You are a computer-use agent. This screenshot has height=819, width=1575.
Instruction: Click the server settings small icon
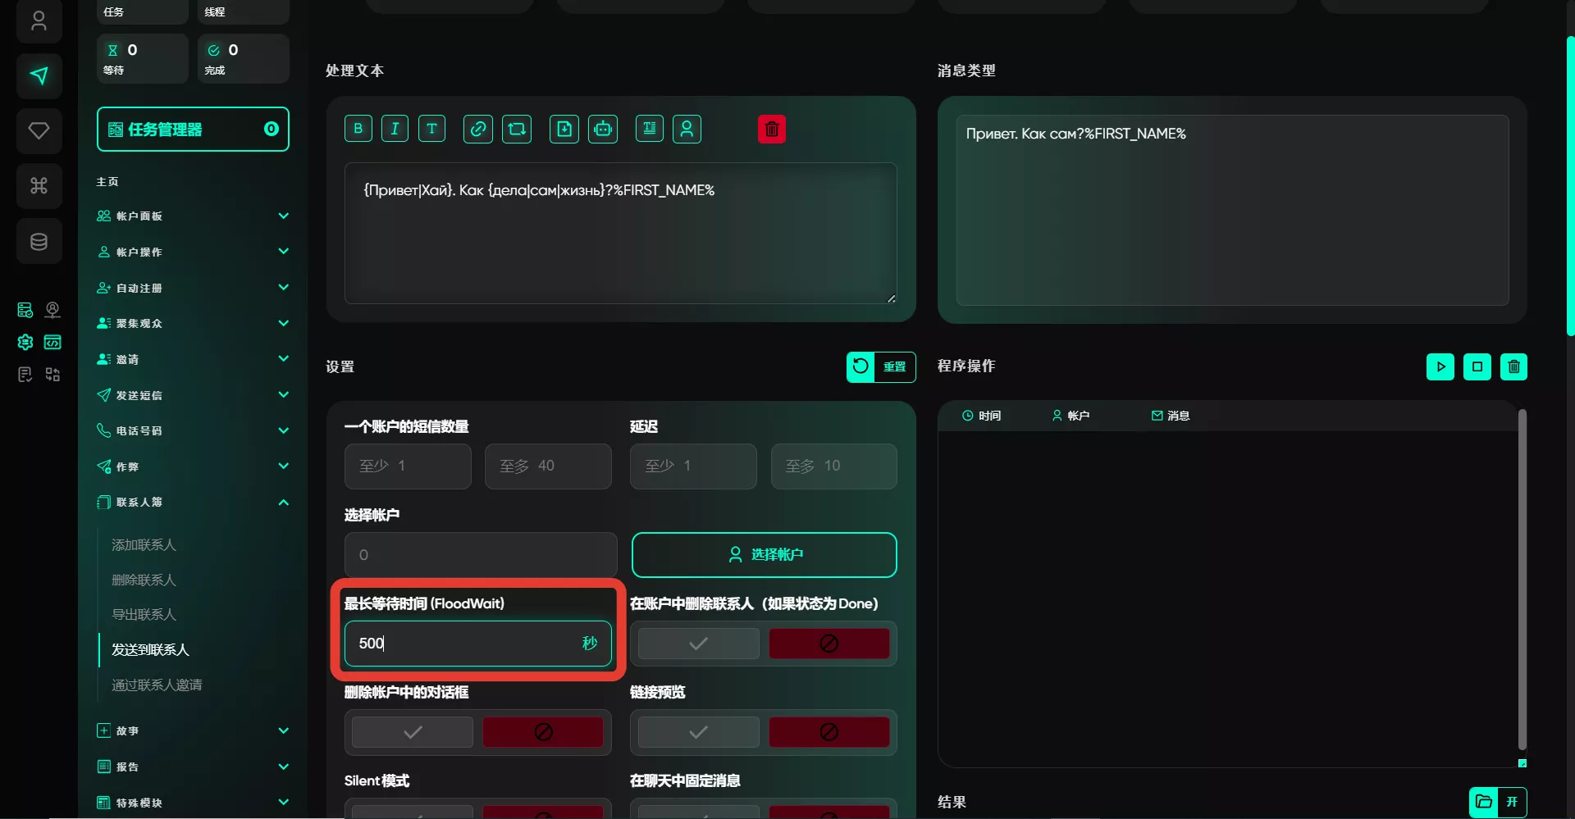point(25,310)
